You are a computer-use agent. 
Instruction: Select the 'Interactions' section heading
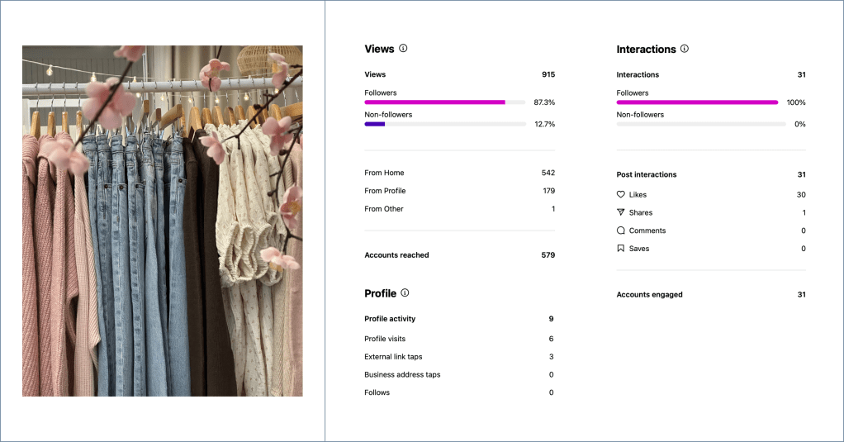[x=646, y=49]
